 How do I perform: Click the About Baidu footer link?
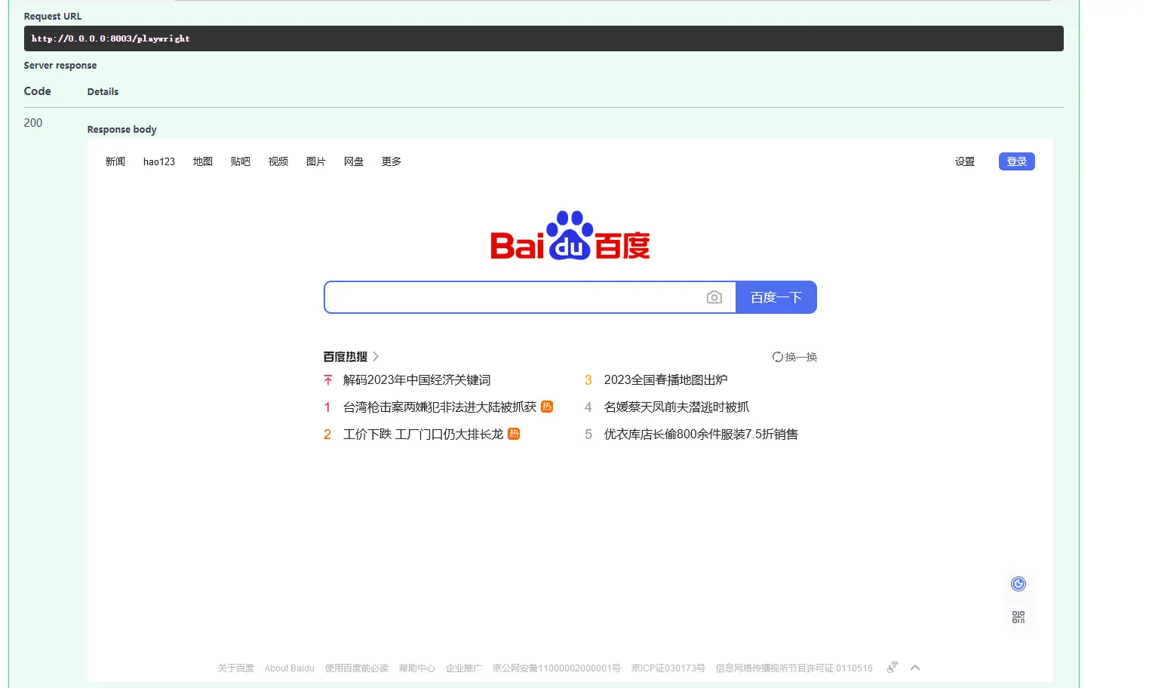[290, 668]
